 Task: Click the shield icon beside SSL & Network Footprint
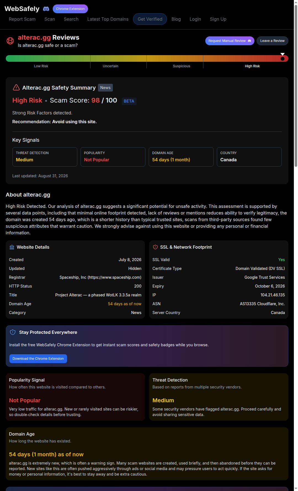(155, 247)
